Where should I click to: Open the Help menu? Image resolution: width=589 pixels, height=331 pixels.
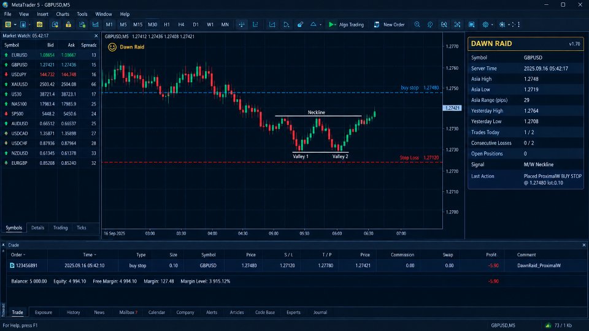[x=125, y=14]
